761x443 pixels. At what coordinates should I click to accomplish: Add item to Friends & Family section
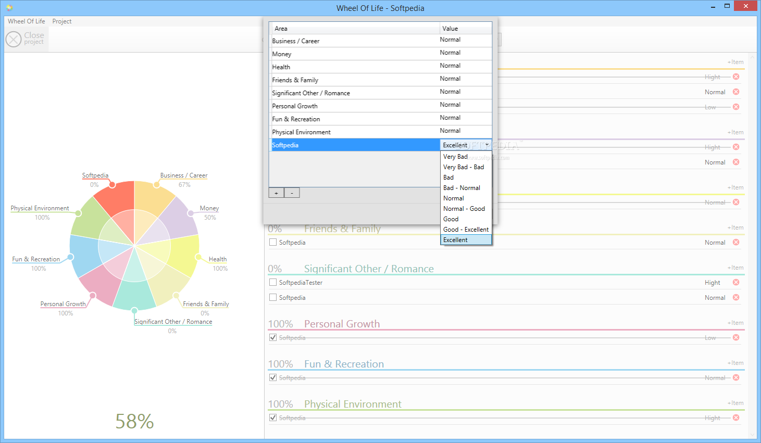pos(735,227)
